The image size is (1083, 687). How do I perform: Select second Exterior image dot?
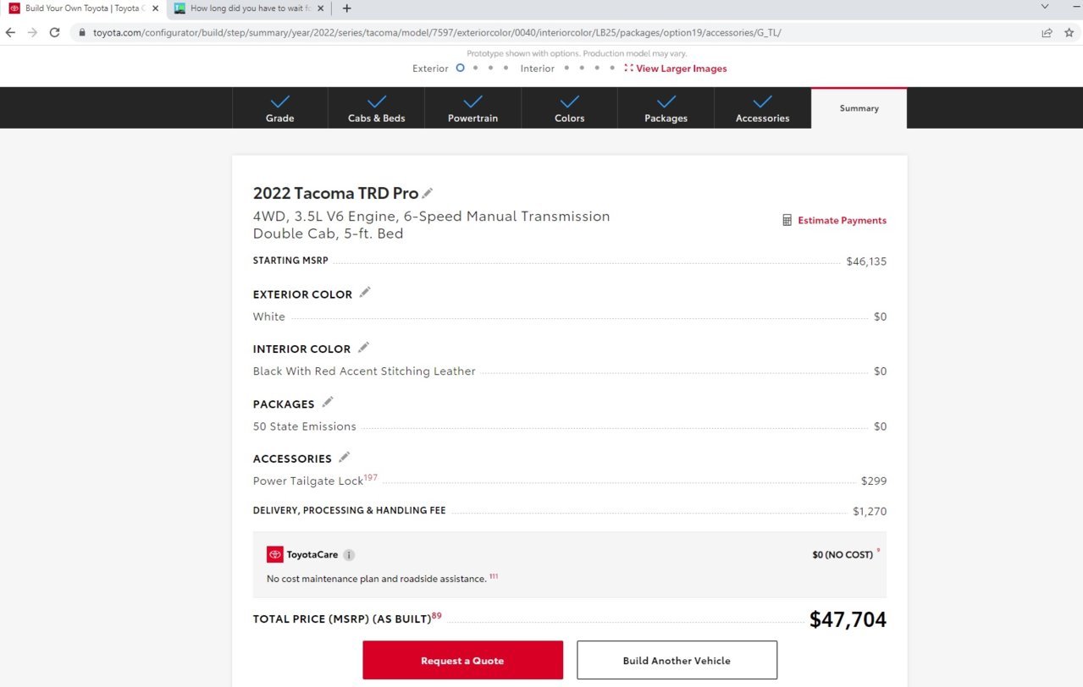click(476, 68)
